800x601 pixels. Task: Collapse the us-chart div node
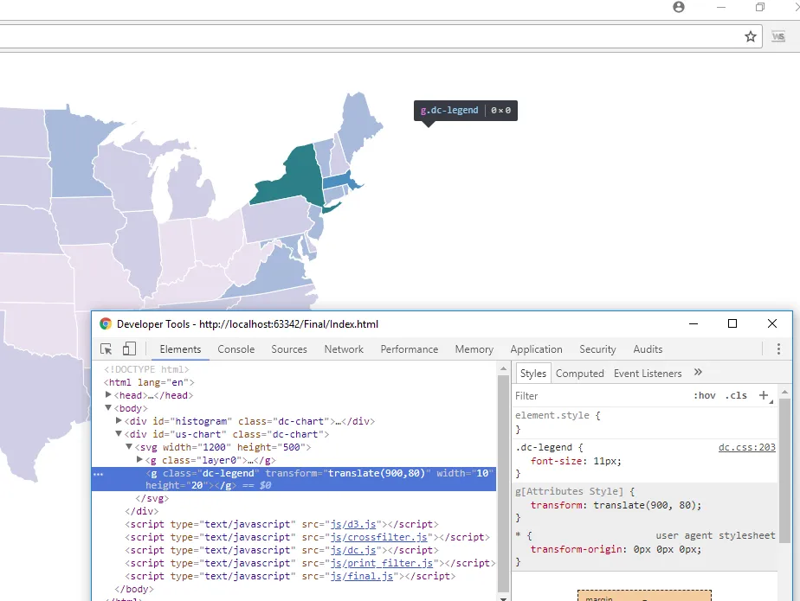click(119, 434)
